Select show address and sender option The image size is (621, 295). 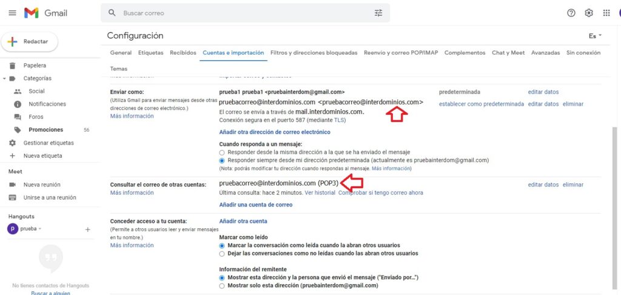pyautogui.click(x=222, y=277)
